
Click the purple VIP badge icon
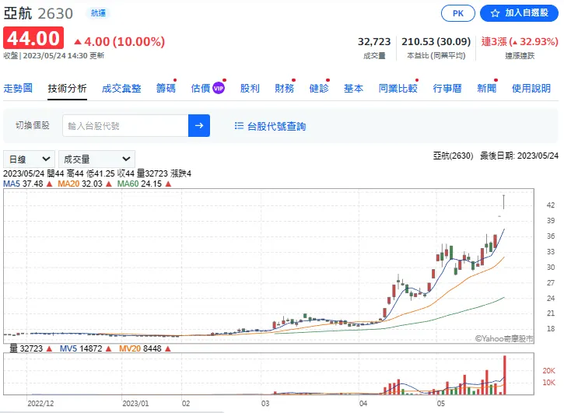tap(219, 88)
